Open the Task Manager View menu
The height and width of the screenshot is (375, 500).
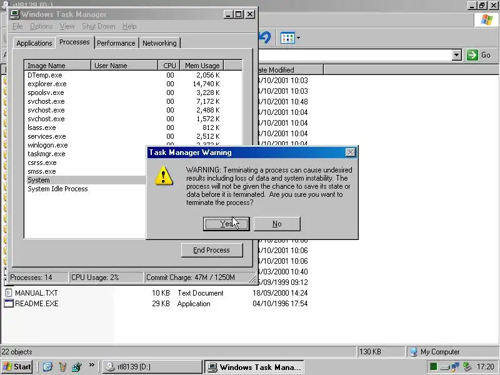click(67, 26)
